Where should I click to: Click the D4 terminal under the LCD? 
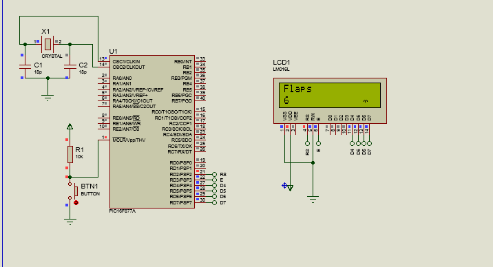352,144
